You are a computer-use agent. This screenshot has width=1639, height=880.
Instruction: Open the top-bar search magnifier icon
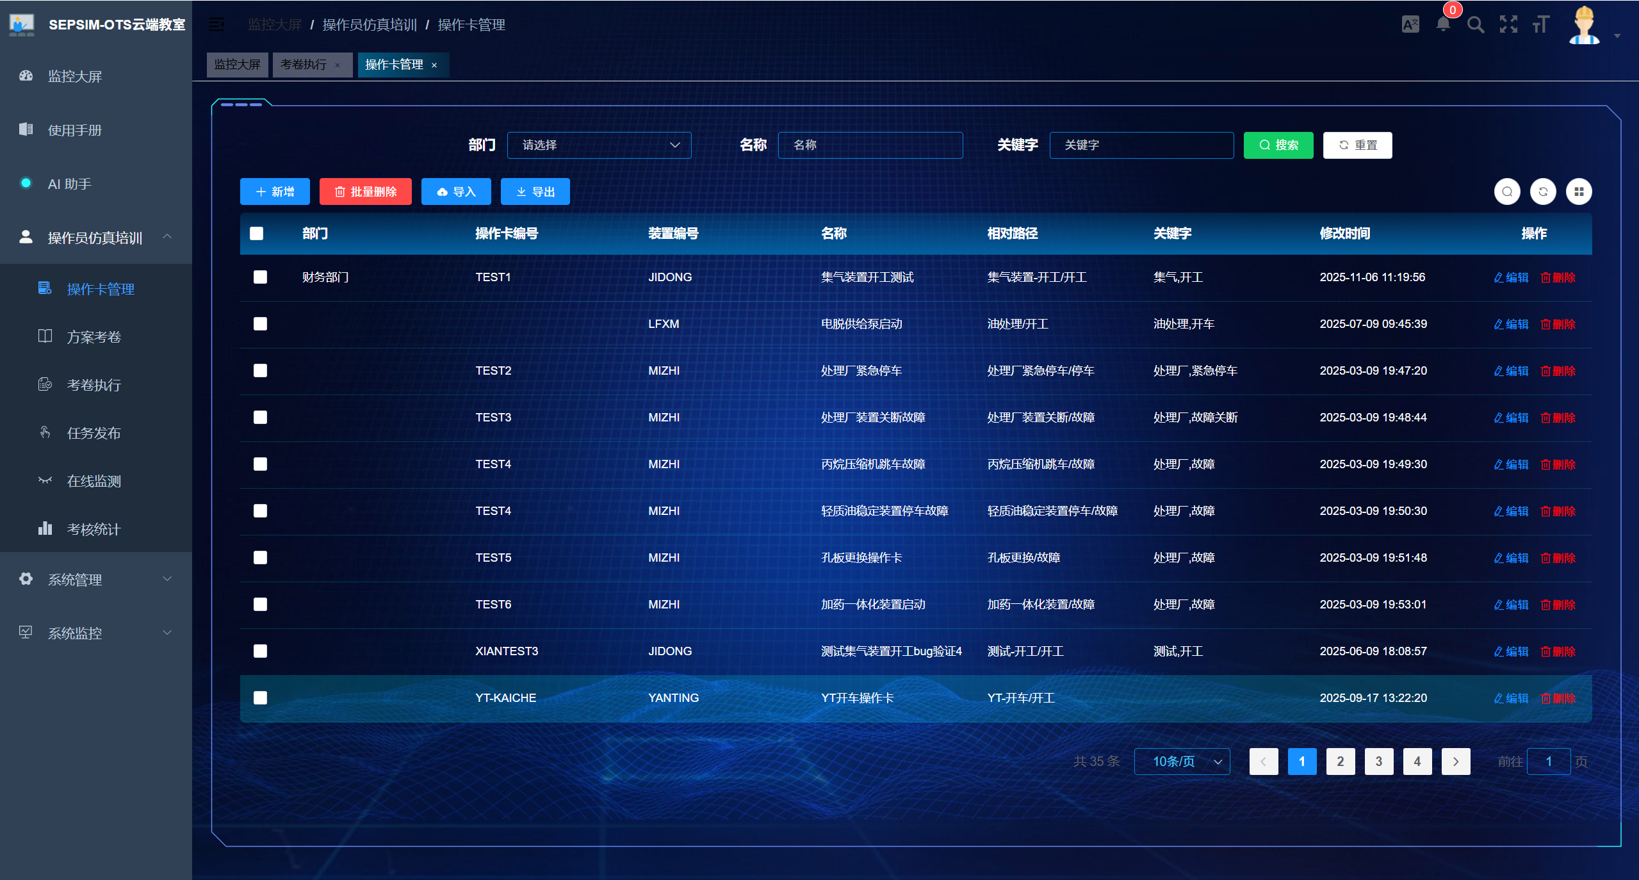tap(1476, 24)
